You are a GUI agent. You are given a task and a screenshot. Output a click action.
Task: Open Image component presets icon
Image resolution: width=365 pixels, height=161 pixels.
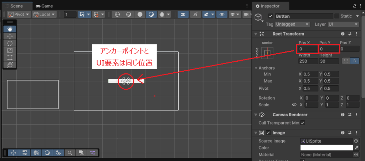pyautogui.click(x=349, y=133)
